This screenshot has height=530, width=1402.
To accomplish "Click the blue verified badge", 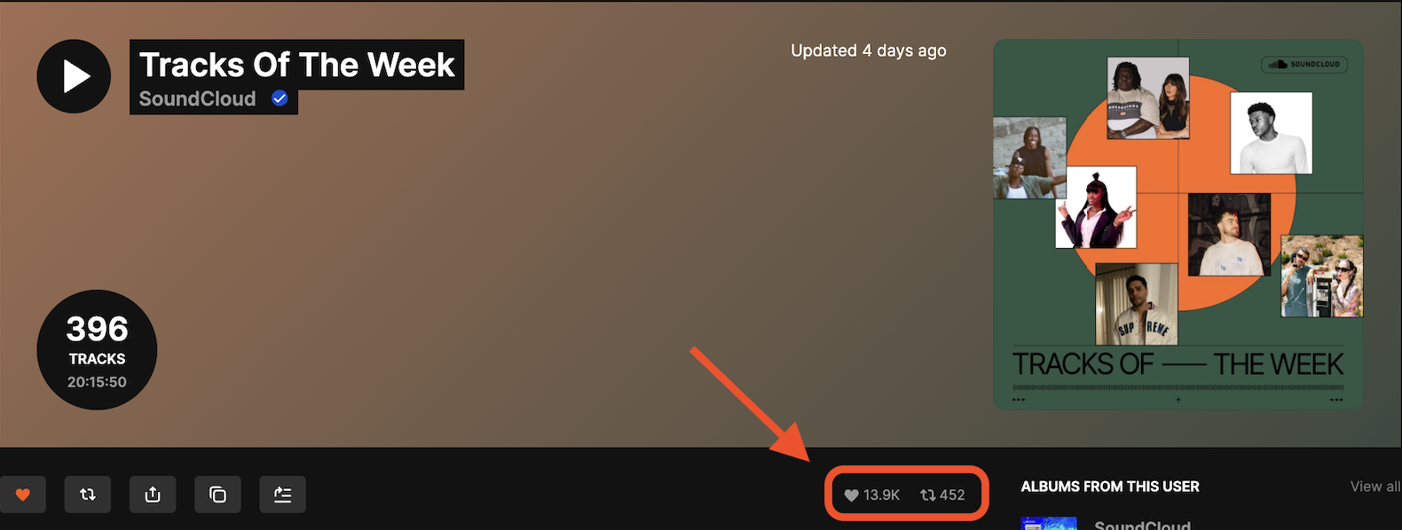I will [x=280, y=98].
